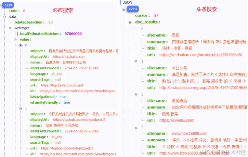This screenshot has height=157, width=248.
Task: Click the title value 热搜 - 电影 - 豆瓣
Action: click(177, 48)
